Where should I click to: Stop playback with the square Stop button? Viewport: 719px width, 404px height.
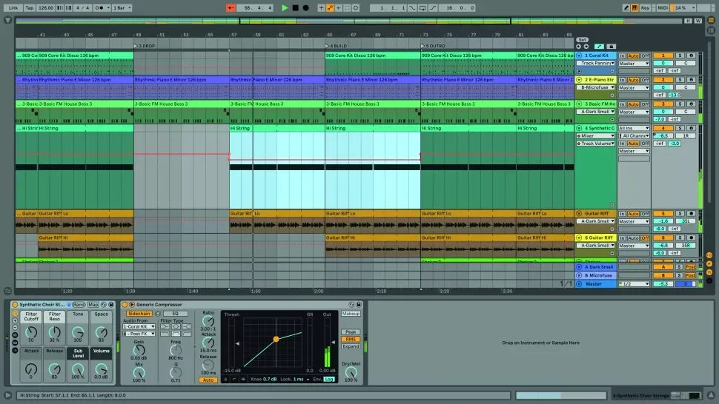[296, 8]
